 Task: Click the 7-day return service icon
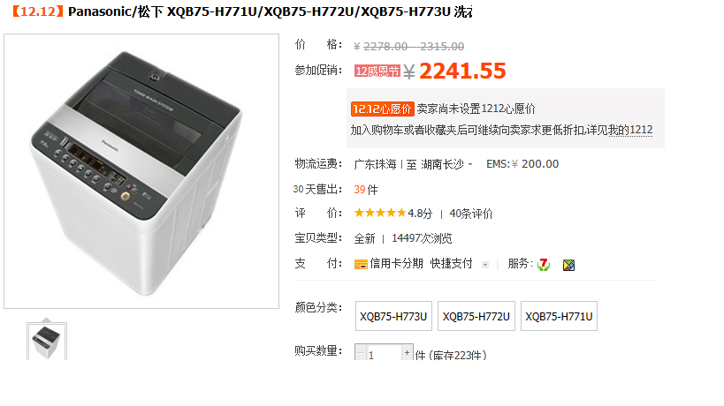pyautogui.click(x=544, y=264)
